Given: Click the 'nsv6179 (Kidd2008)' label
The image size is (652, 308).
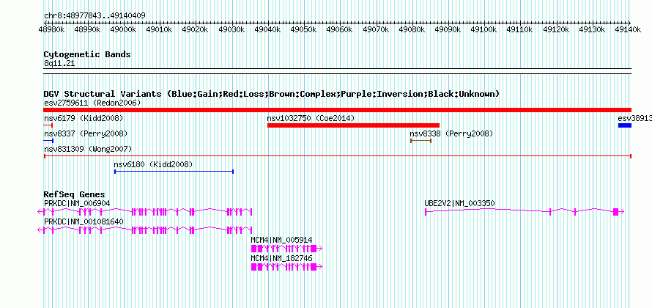Looking at the screenshot, I should (84, 118).
